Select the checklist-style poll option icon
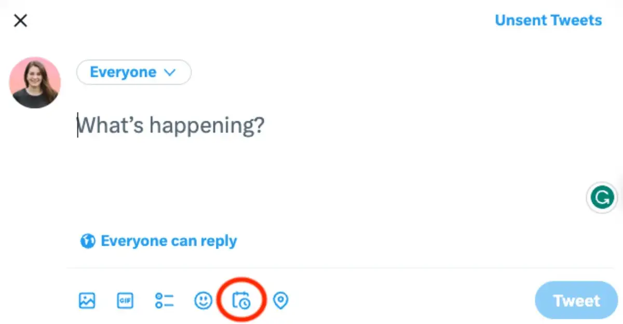This screenshot has width=623, height=324. (x=164, y=300)
